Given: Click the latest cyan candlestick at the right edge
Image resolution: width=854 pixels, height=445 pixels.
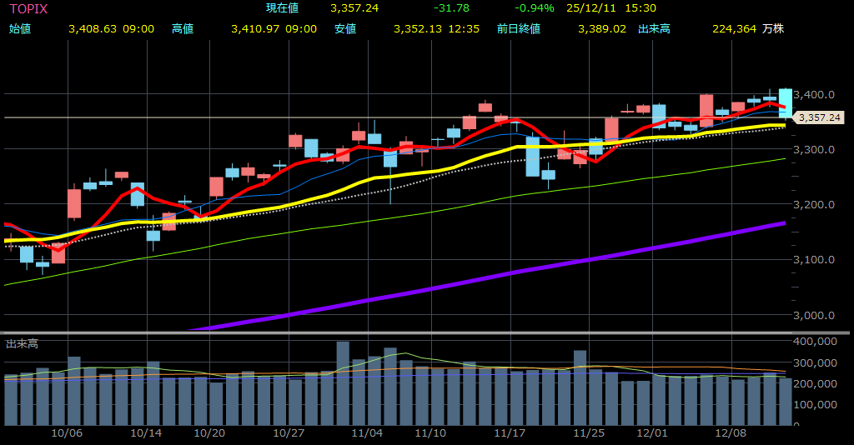Looking at the screenshot, I should 785,102.
